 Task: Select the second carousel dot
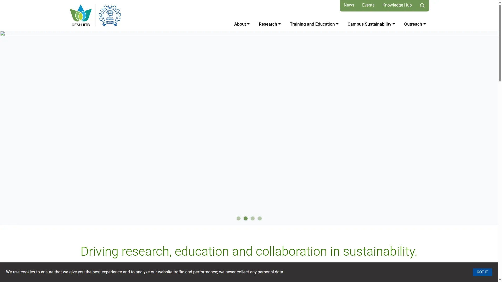246,218
